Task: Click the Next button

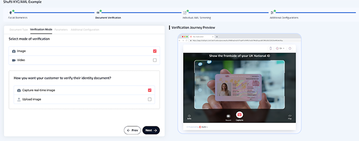Action: (151, 130)
